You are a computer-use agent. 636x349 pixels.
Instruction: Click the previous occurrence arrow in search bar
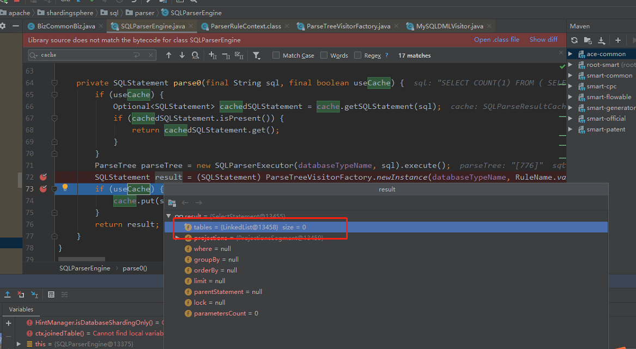[169, 55]
